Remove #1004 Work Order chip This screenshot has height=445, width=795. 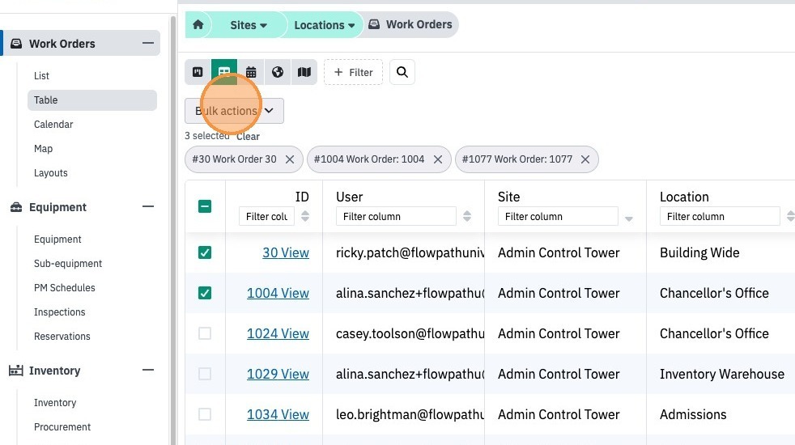(x=438, y=159)
